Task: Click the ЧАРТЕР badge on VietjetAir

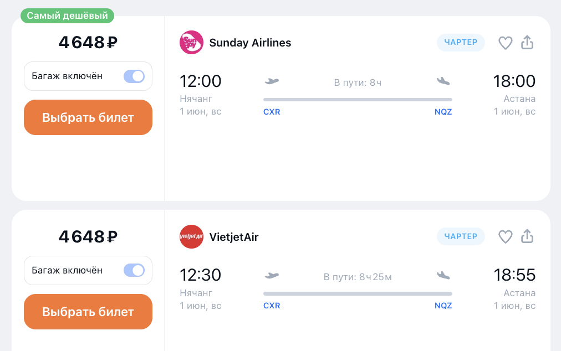Action: (x=461, y=236)
